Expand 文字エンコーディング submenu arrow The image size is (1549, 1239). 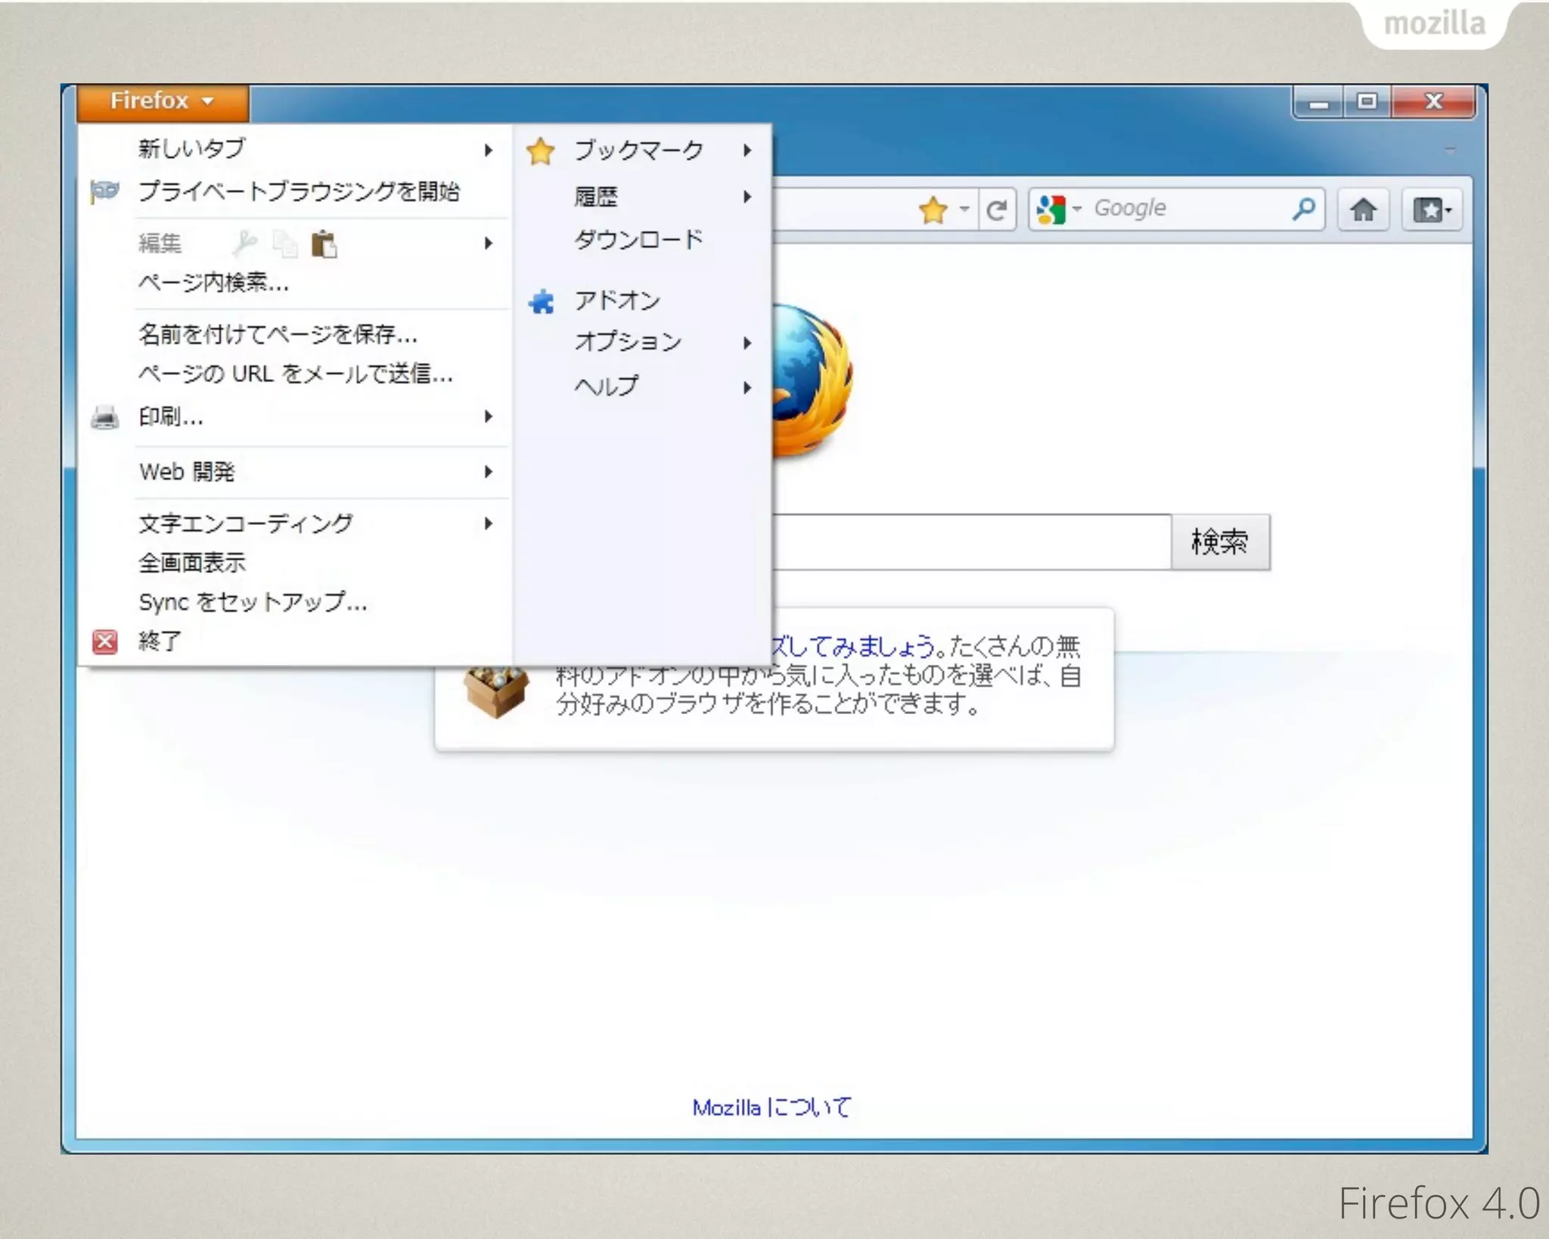pos(489,523)
